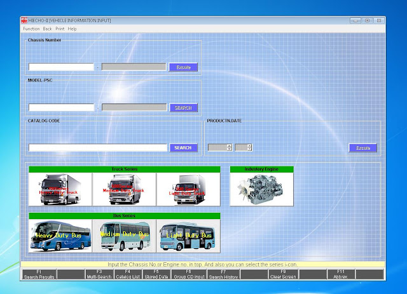Click the F5 Stored Data key

(x=156, y=274)
